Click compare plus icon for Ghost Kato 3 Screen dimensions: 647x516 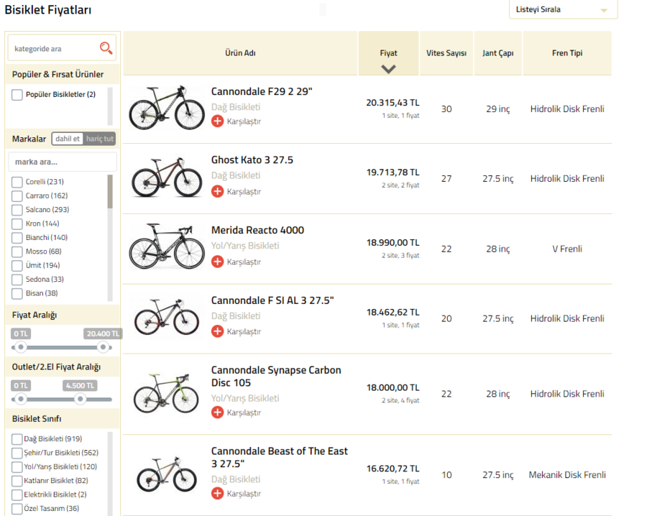click(217, 191)
